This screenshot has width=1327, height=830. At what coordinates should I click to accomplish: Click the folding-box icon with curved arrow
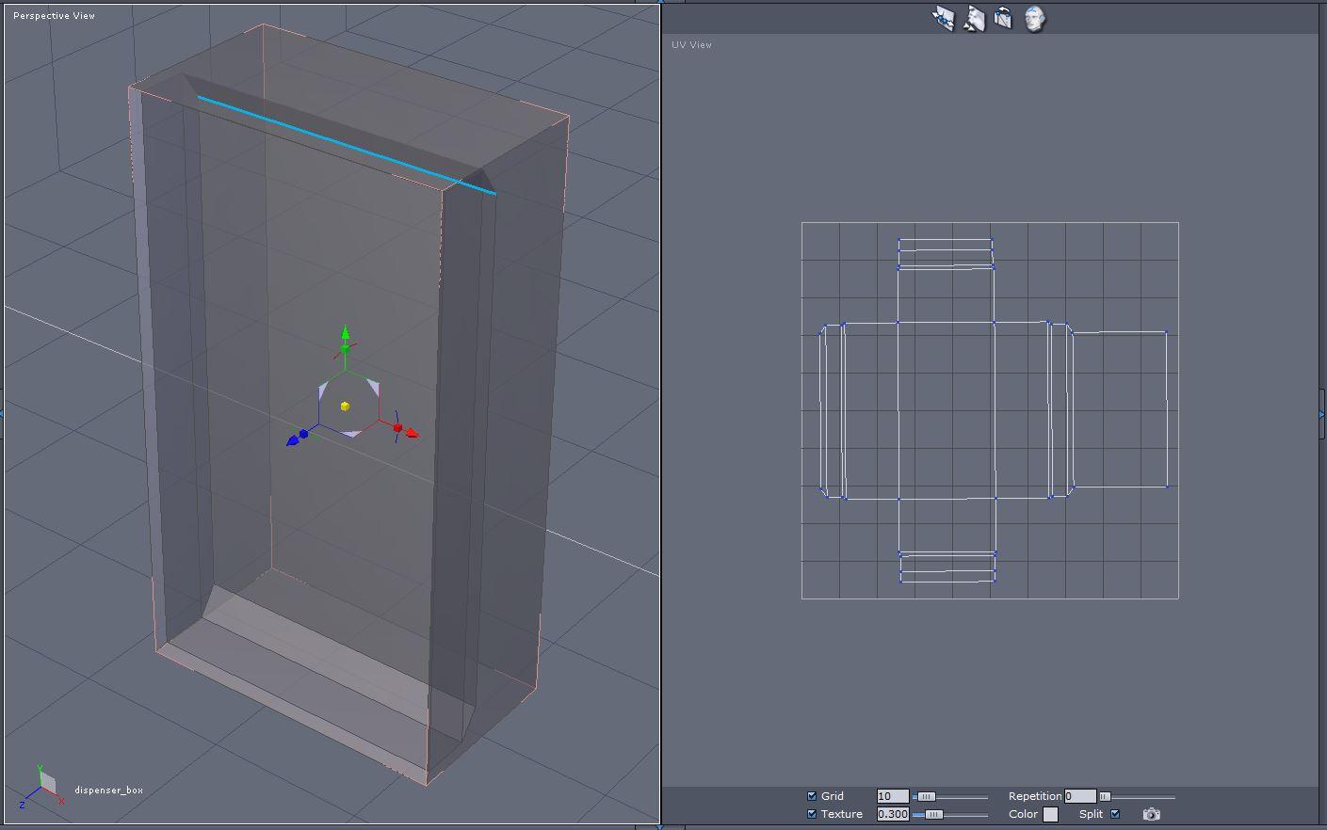(x=1003, y=19)
